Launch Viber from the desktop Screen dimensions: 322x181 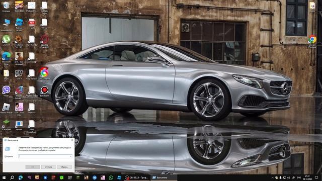point(7,91)
